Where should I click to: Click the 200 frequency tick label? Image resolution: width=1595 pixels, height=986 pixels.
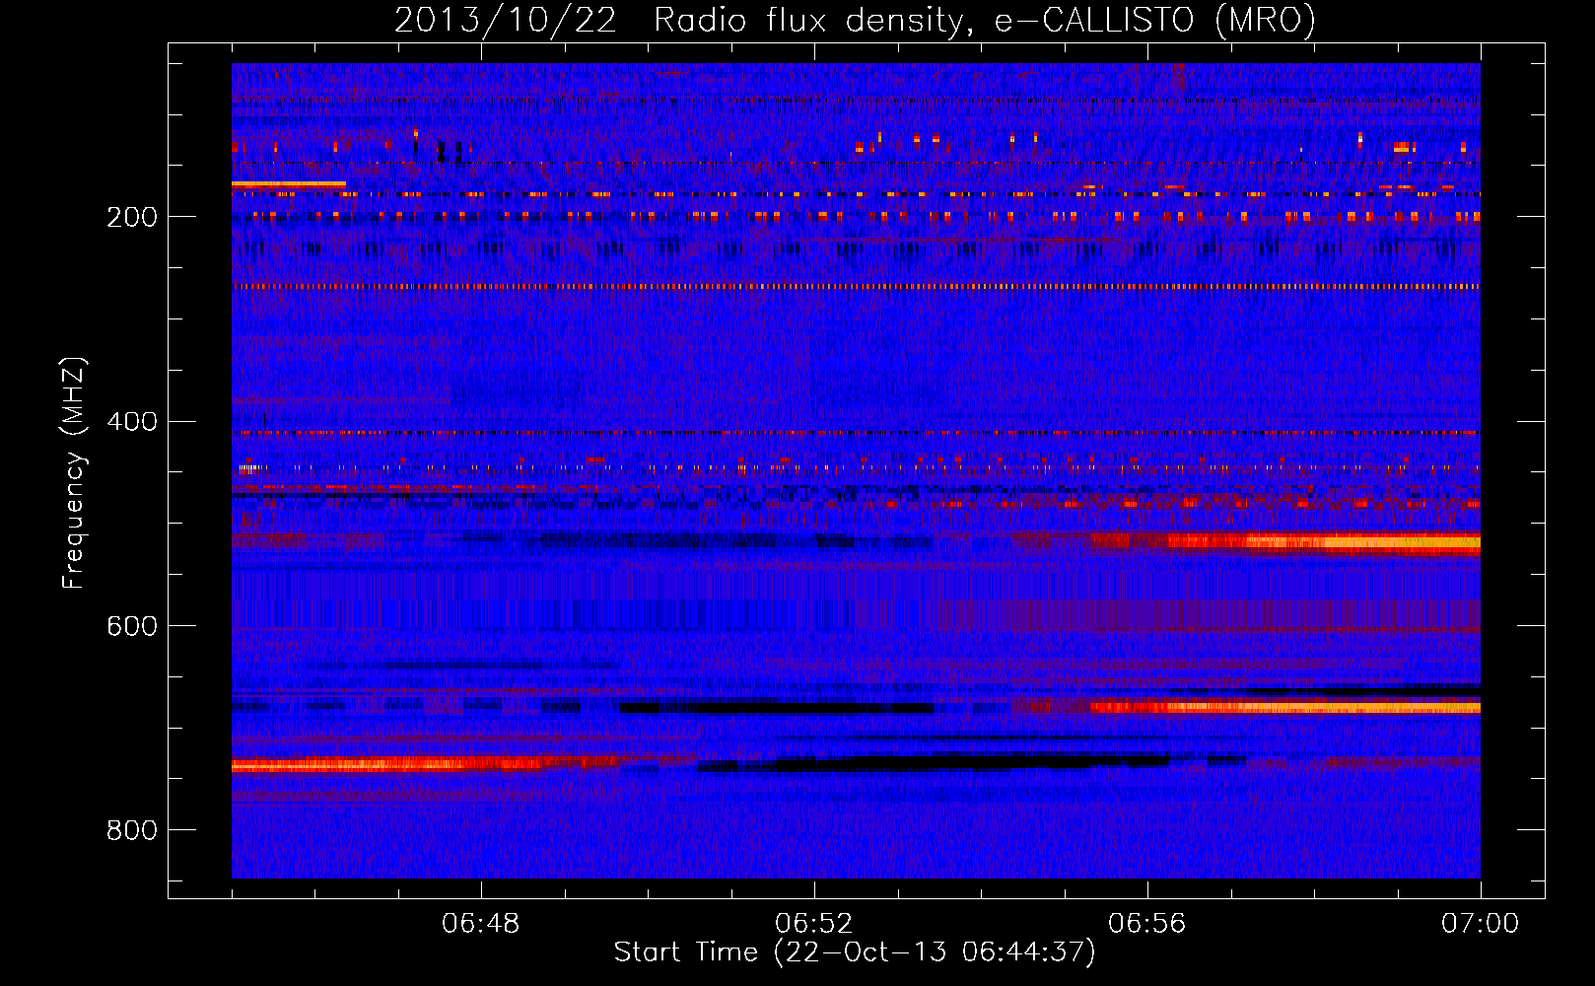(132, 217)
